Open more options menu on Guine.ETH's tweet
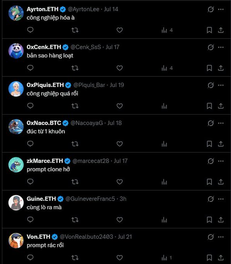The image size is (231, 264). 221,199
